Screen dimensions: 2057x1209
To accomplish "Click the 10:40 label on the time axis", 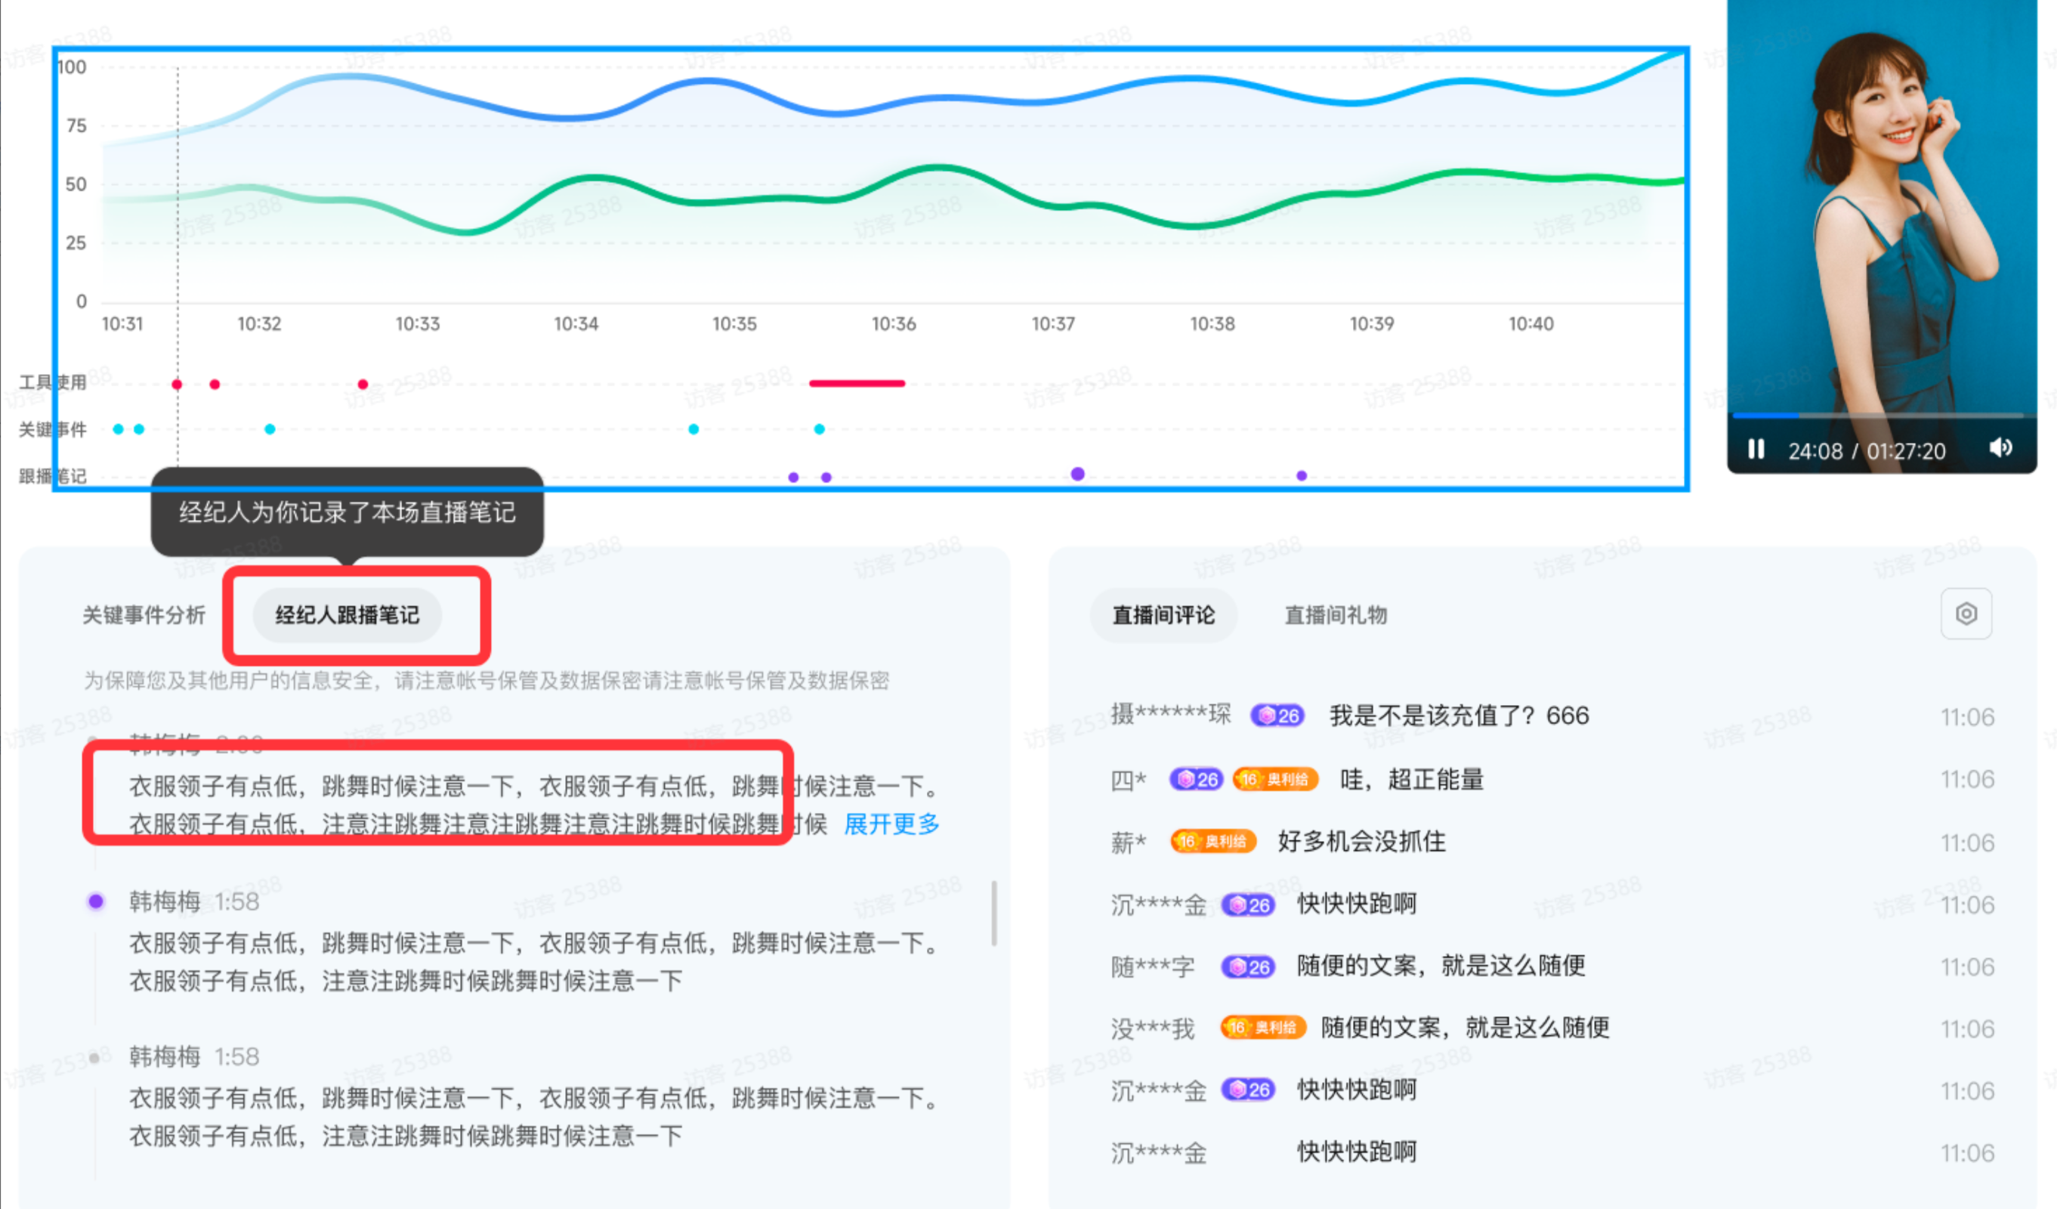I will [x=1531, y=324].
